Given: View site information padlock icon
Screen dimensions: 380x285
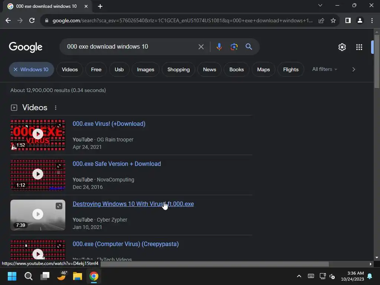Looking at the screenshot, I should 47,21.
